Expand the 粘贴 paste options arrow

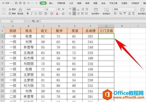pos(7,14)
